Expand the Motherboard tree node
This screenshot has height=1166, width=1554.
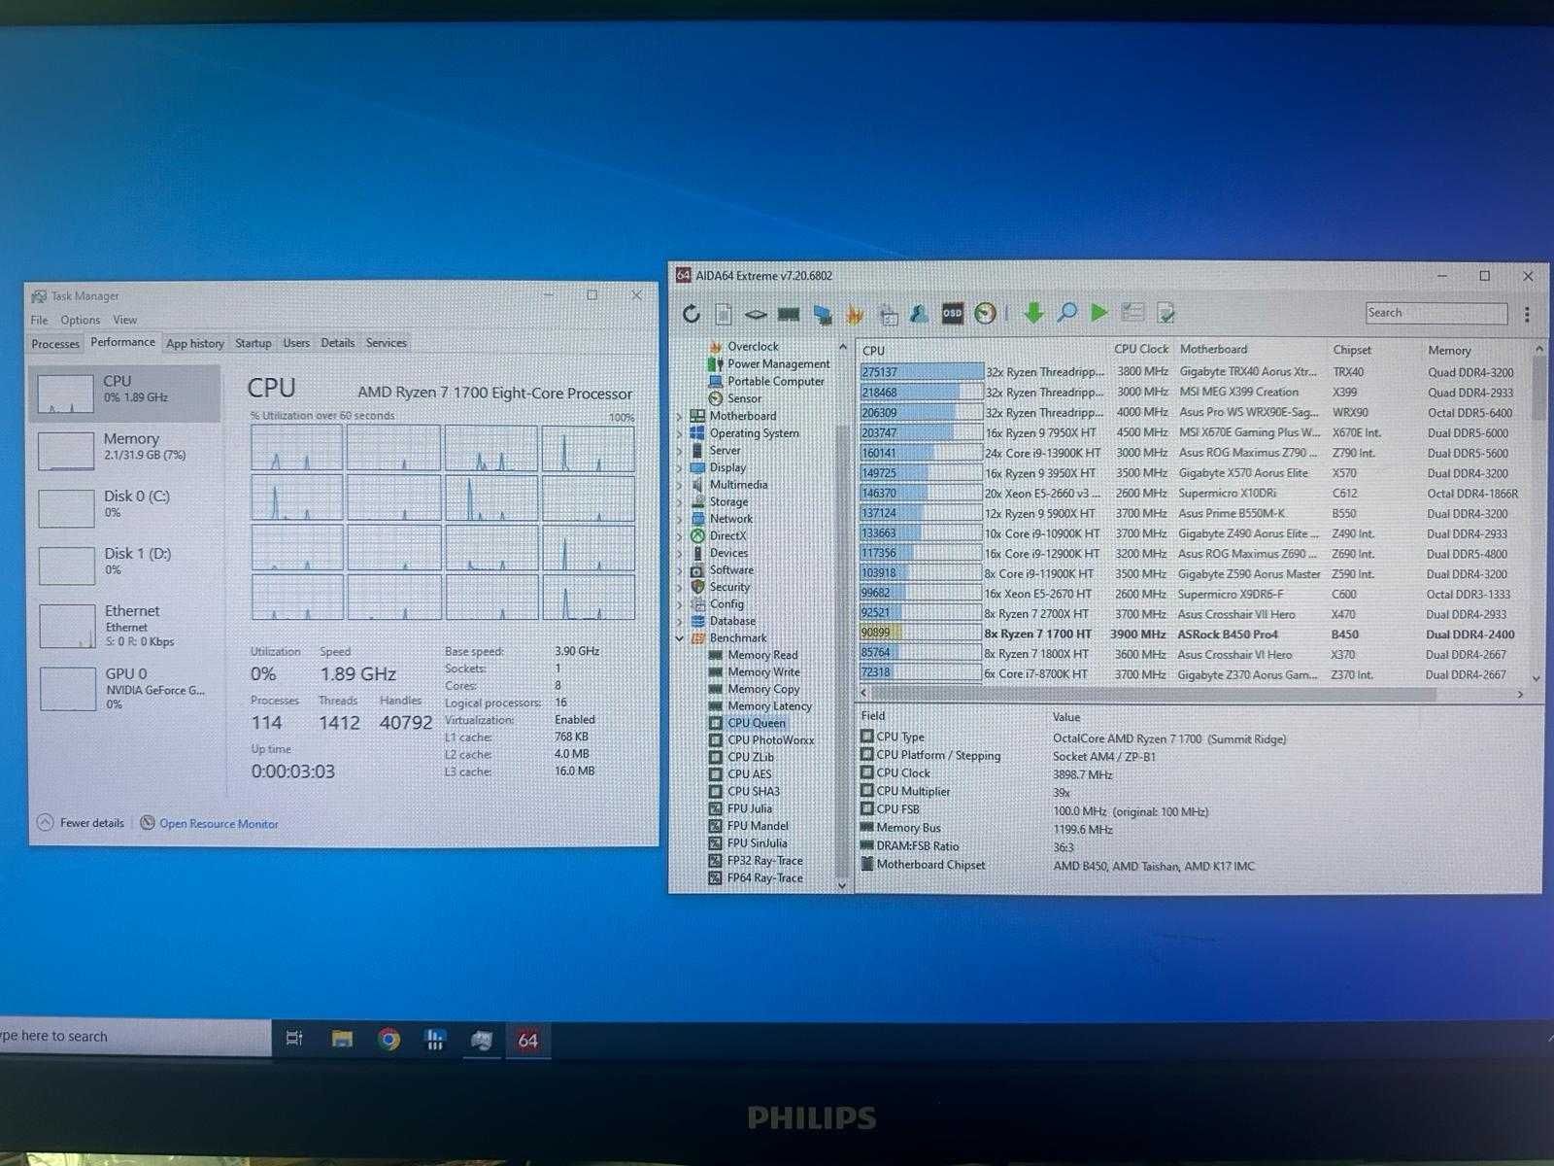click(679, 416)
